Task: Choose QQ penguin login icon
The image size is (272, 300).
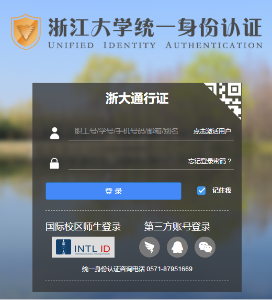Action: click(x=177, y=247)
